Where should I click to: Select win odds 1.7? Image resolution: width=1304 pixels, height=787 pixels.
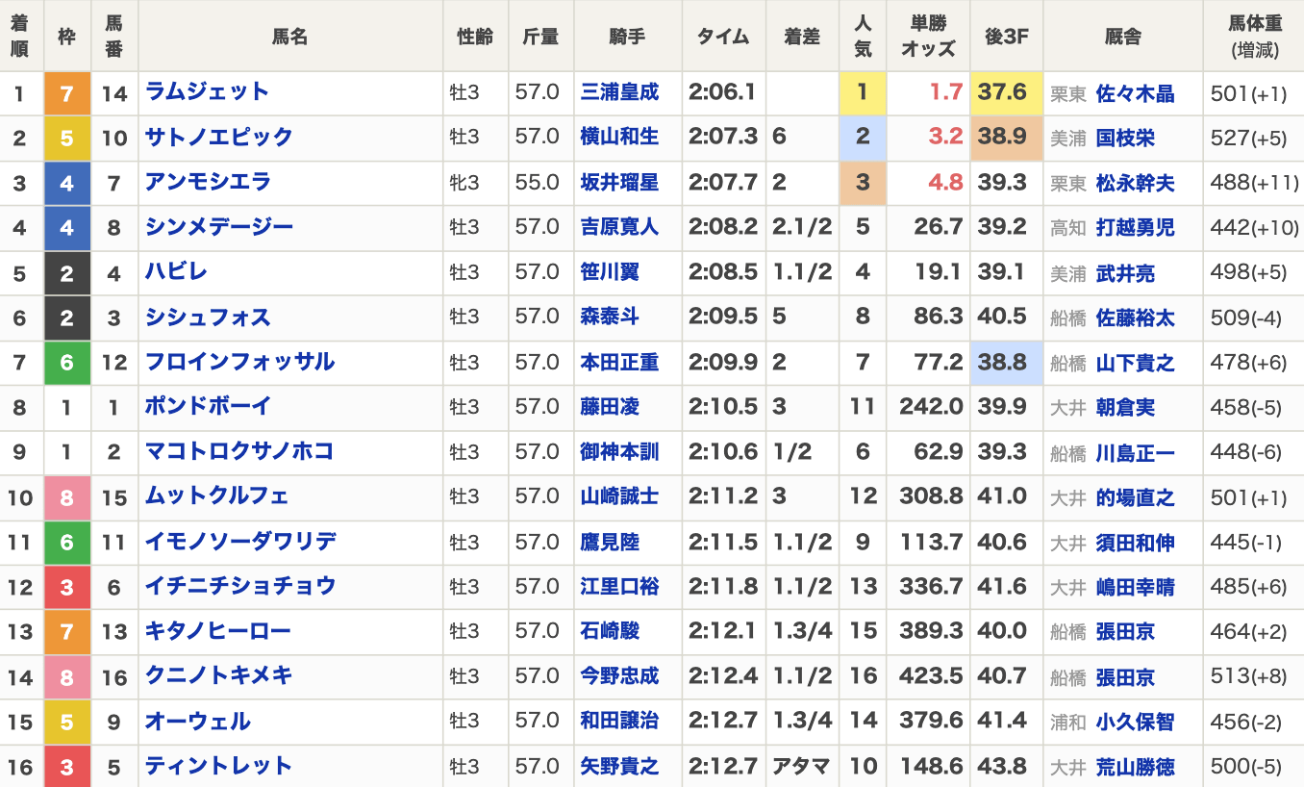coord(946,92)
